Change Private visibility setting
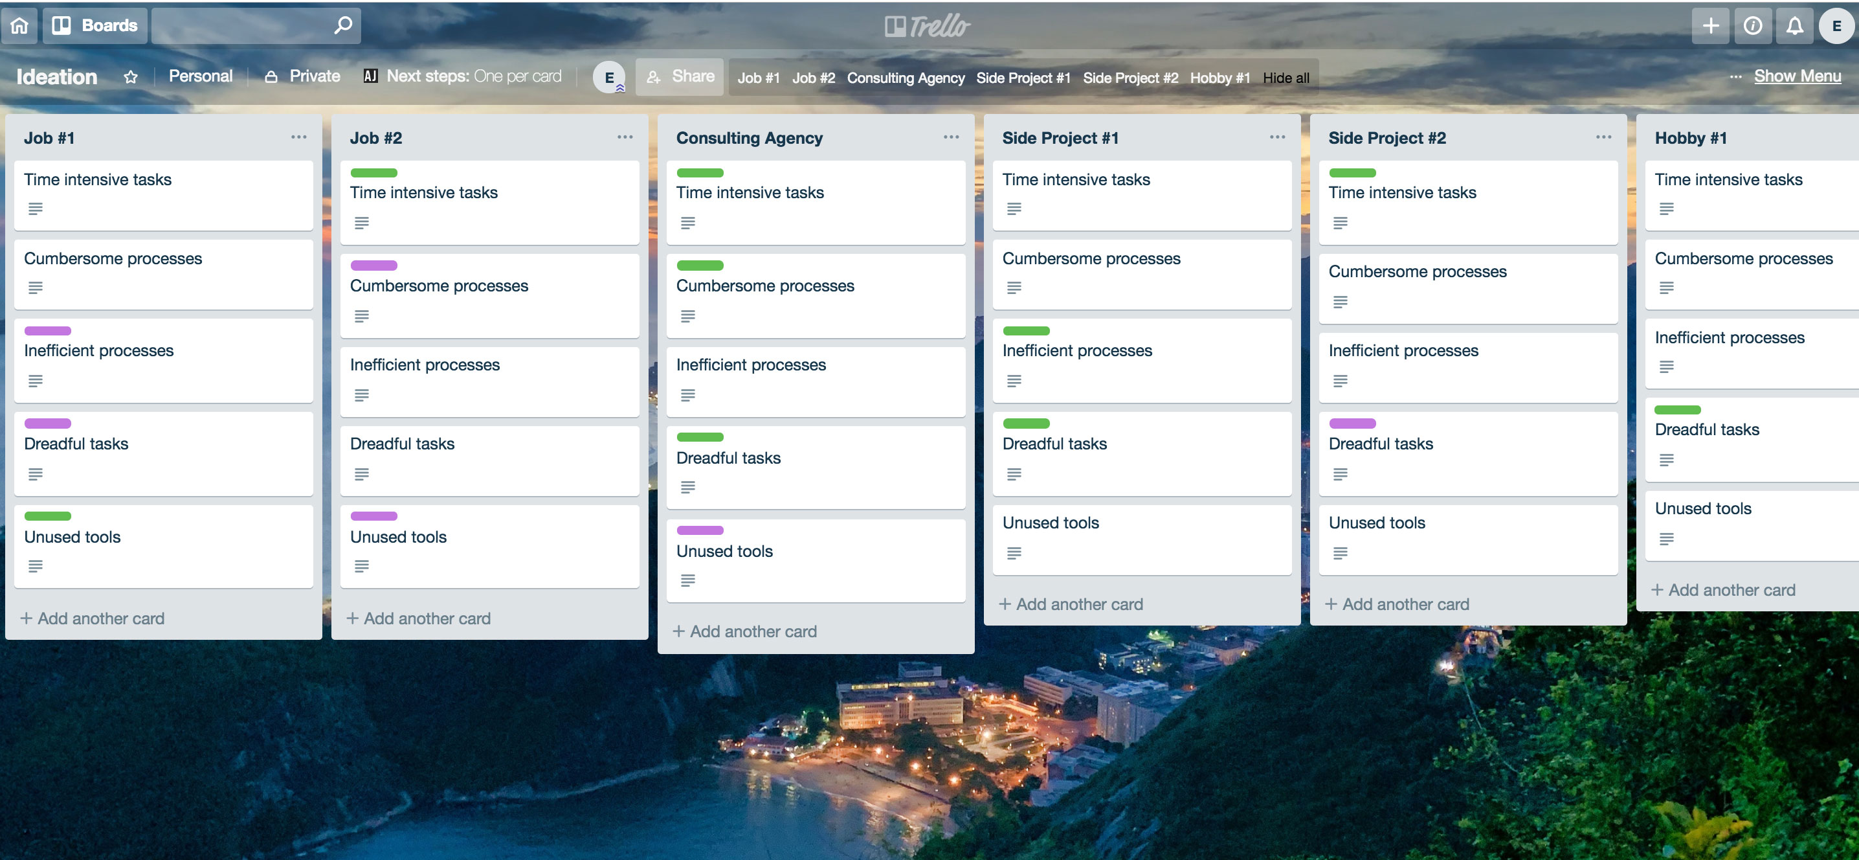This screenshot has width=1859, height=860. 303,76
